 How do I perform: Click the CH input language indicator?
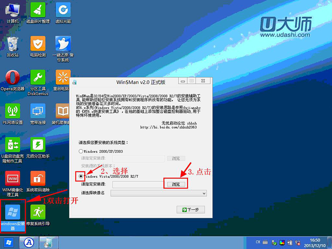[258, 242]
